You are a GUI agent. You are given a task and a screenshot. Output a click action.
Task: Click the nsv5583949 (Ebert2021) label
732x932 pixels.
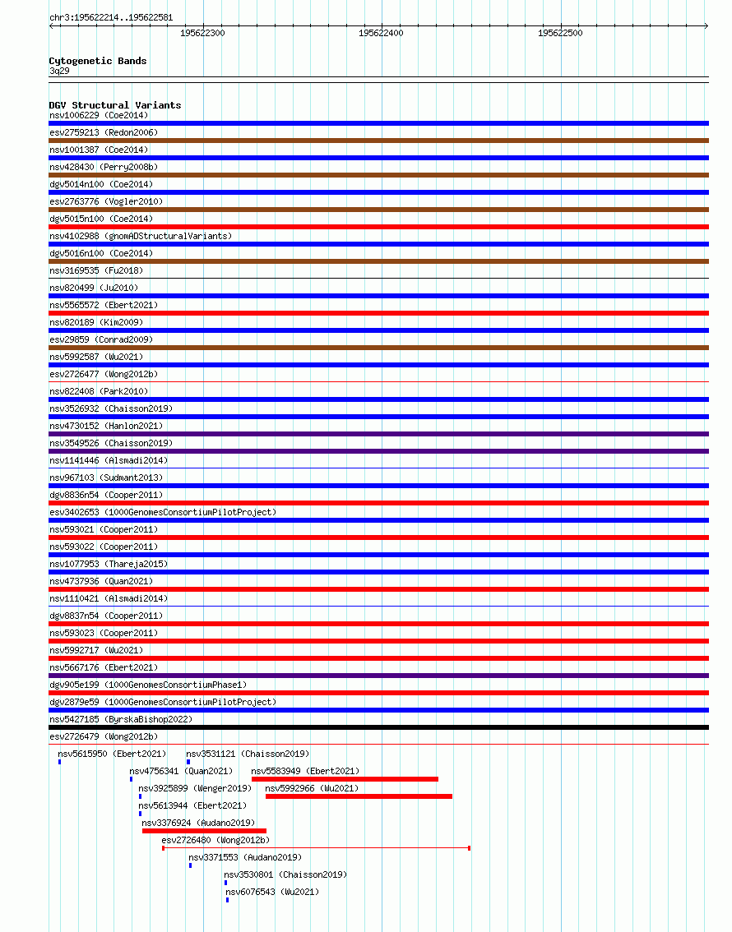coord(306,771)
